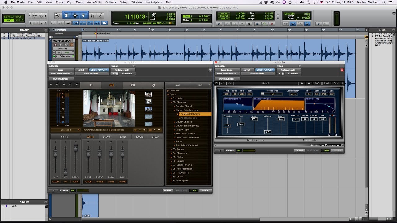Toggle USE IN PLAYLIST in Space window

(99, 70)
